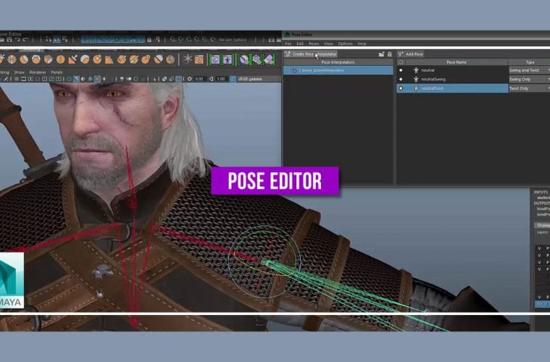Open the Renderer menu in viewport panel

pyautogui.click(x=36, y=72)
